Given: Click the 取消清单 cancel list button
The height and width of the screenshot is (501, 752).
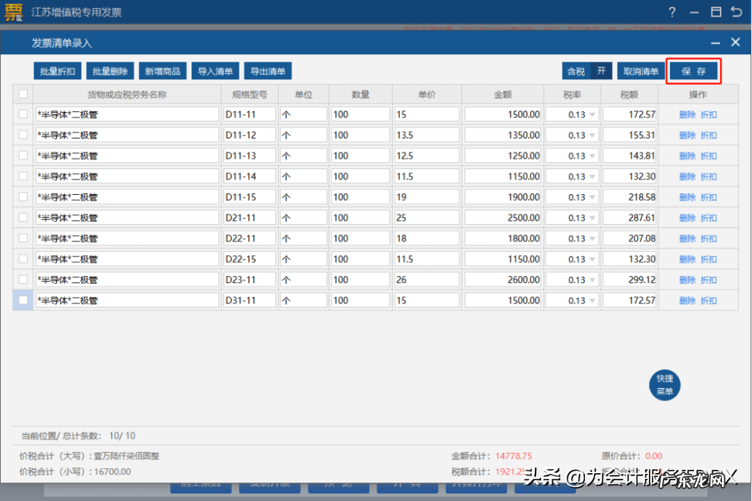Looking at the screenshot, I should (641, 70).
